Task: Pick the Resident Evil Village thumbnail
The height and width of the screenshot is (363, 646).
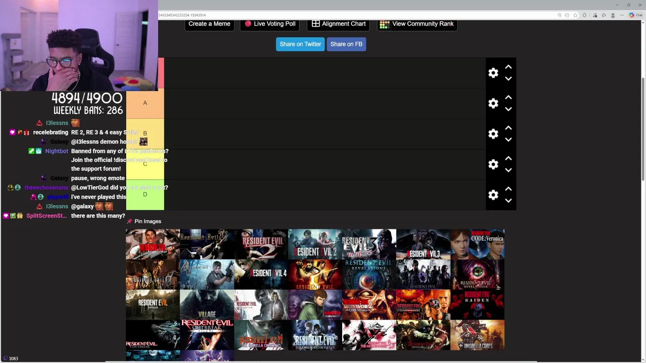Action: point(207,305)
